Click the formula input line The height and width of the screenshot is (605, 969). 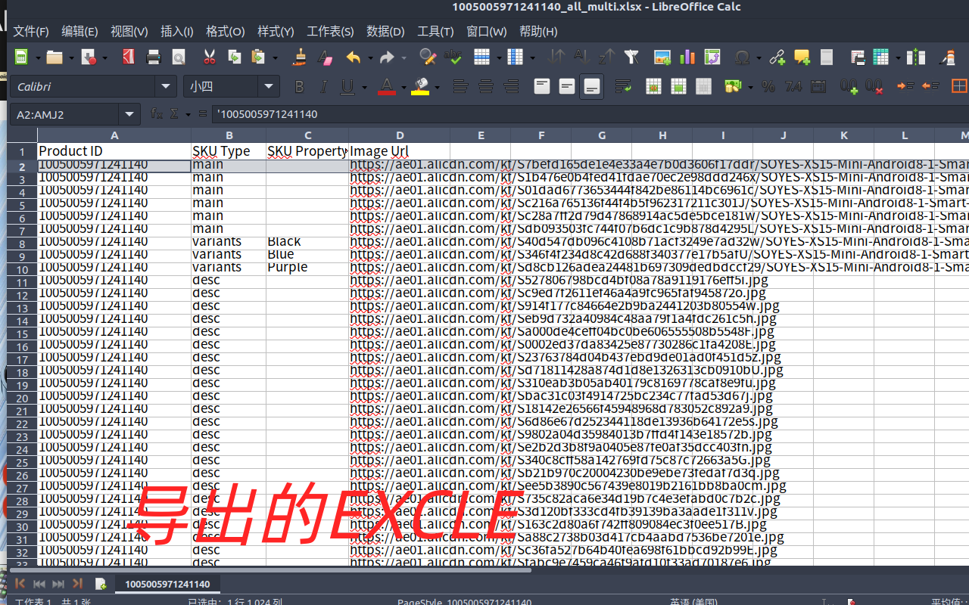click(530, 114)
